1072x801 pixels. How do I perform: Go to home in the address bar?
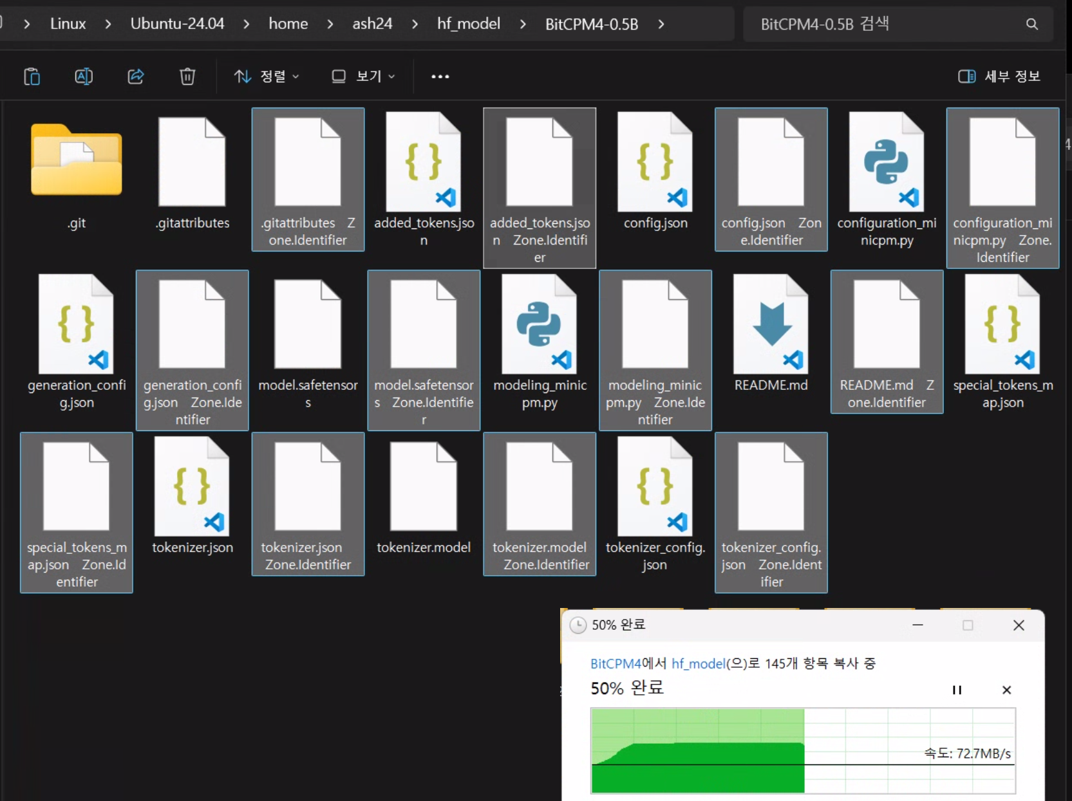(x=288, y=24)
